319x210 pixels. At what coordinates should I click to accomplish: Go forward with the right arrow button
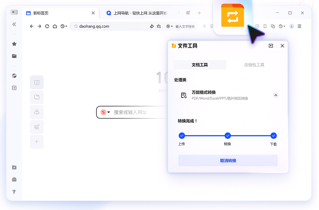[x=39, y=26]
